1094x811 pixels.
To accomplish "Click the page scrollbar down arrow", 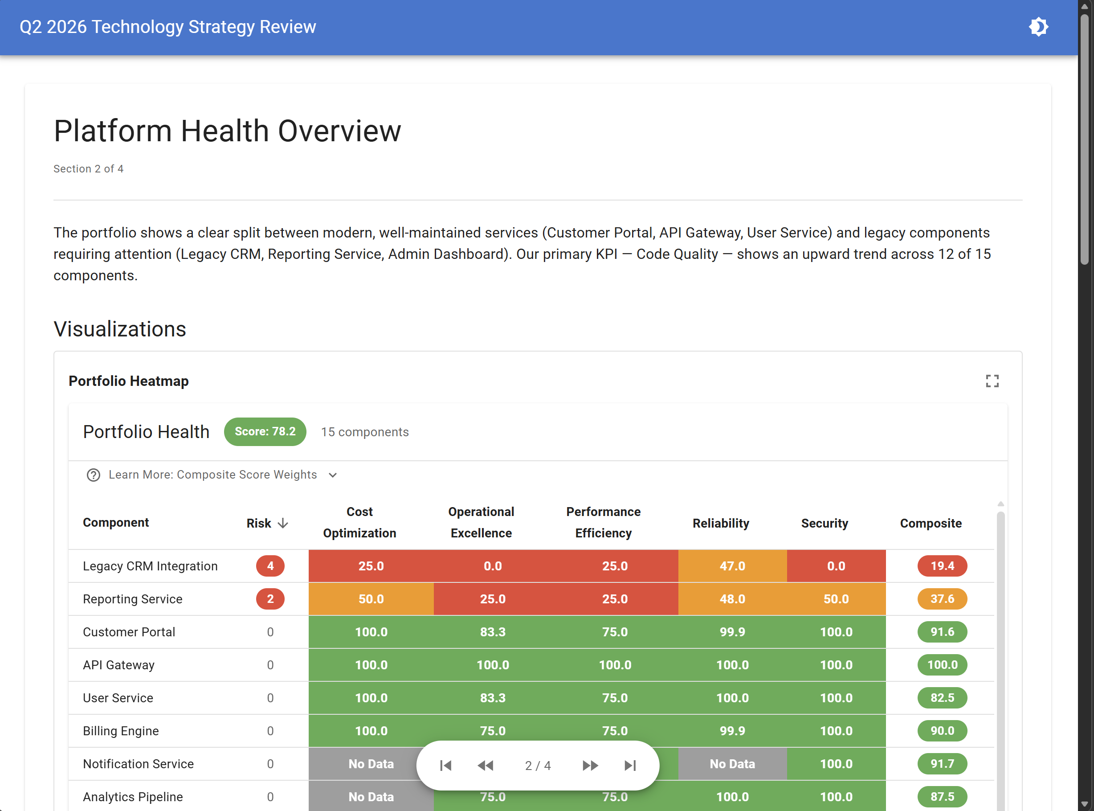I will pos(1085,804).
